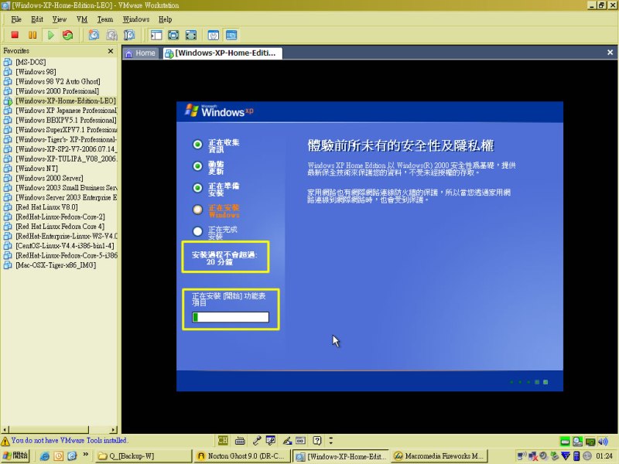
Task: Open the File menu
Action: click(x=16, y=19)
